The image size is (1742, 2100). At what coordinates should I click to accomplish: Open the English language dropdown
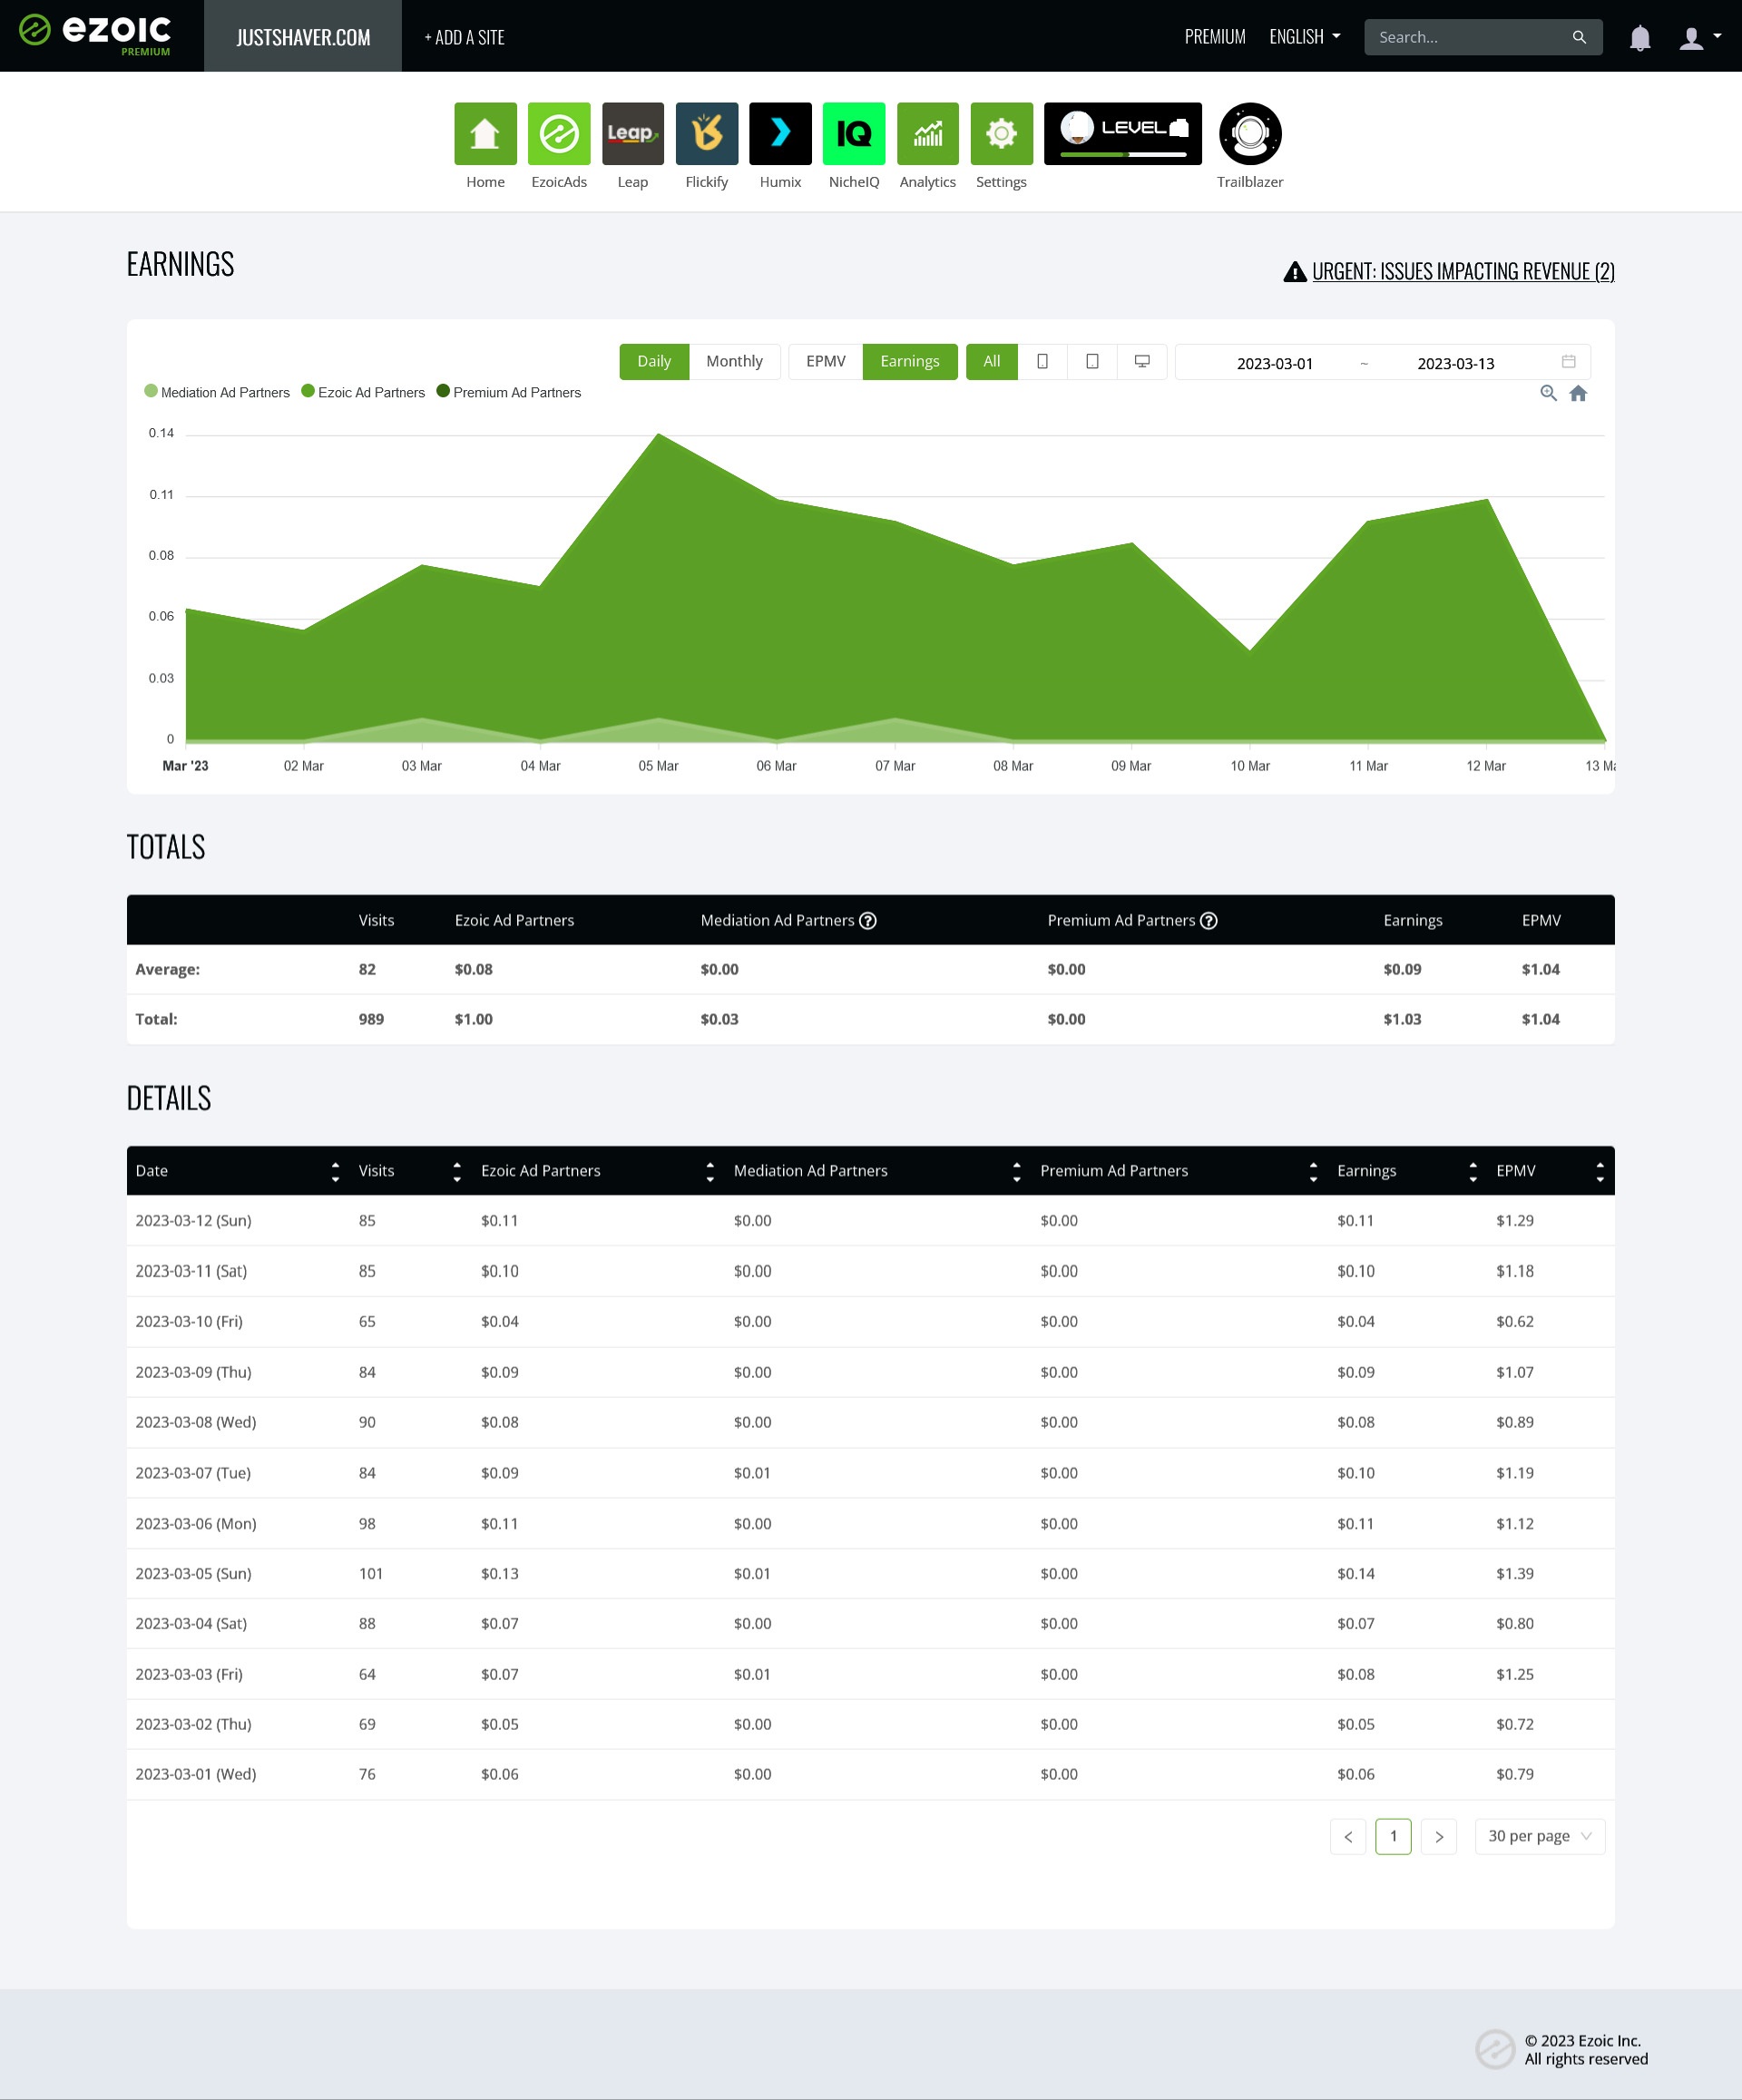[1305, 37]
